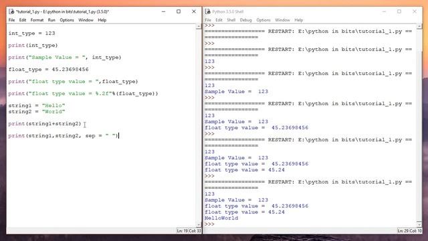Open Edit menu in Python Shell window
Screen dimensions: 428x241
[x=219, y=20]
